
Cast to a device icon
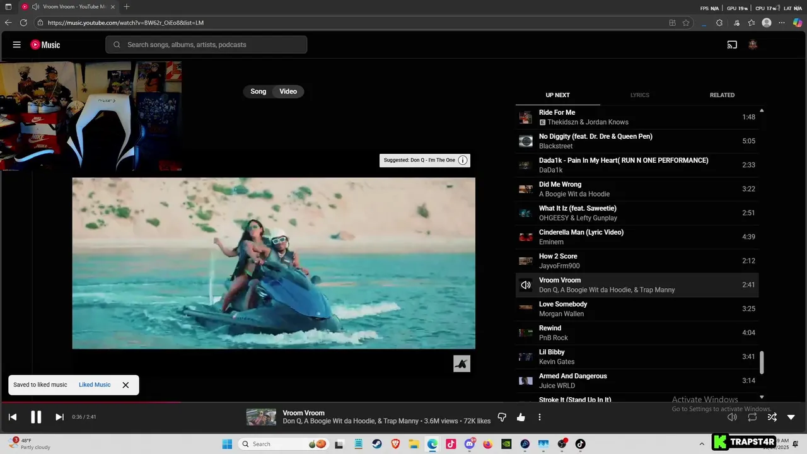click(x=732, y=45)
